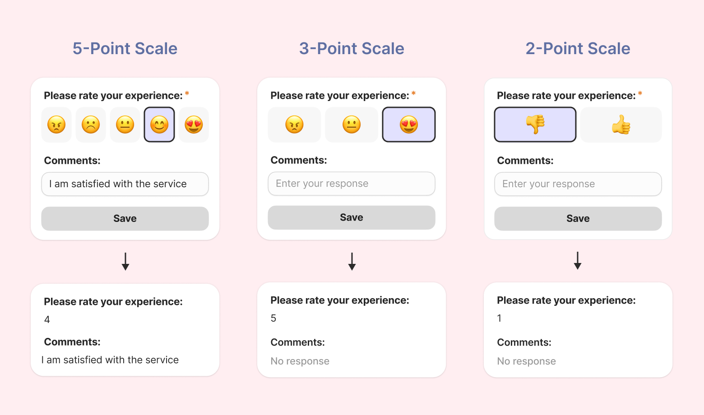Select thumbs up in 2-Point Scale
The width and height of the screenshot is (704, 415).
click(x=621, y=124)
